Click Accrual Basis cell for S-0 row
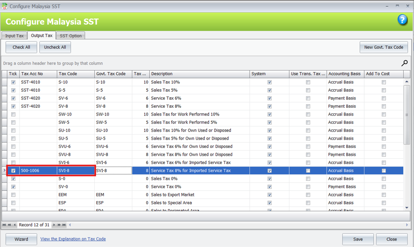 (345, 179)
